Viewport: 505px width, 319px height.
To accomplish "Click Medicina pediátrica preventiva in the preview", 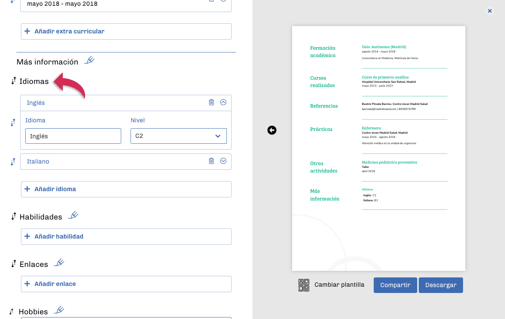I will pyautogui.click(x=390, y=162).
